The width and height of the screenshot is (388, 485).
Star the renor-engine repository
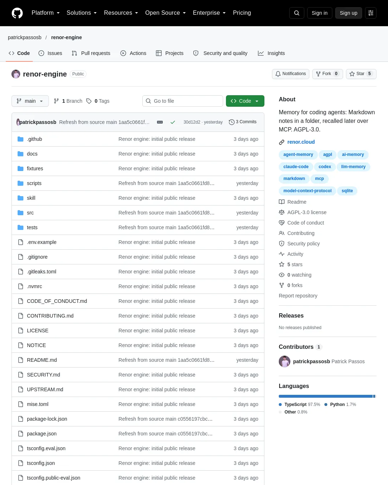tap(361, 74)
